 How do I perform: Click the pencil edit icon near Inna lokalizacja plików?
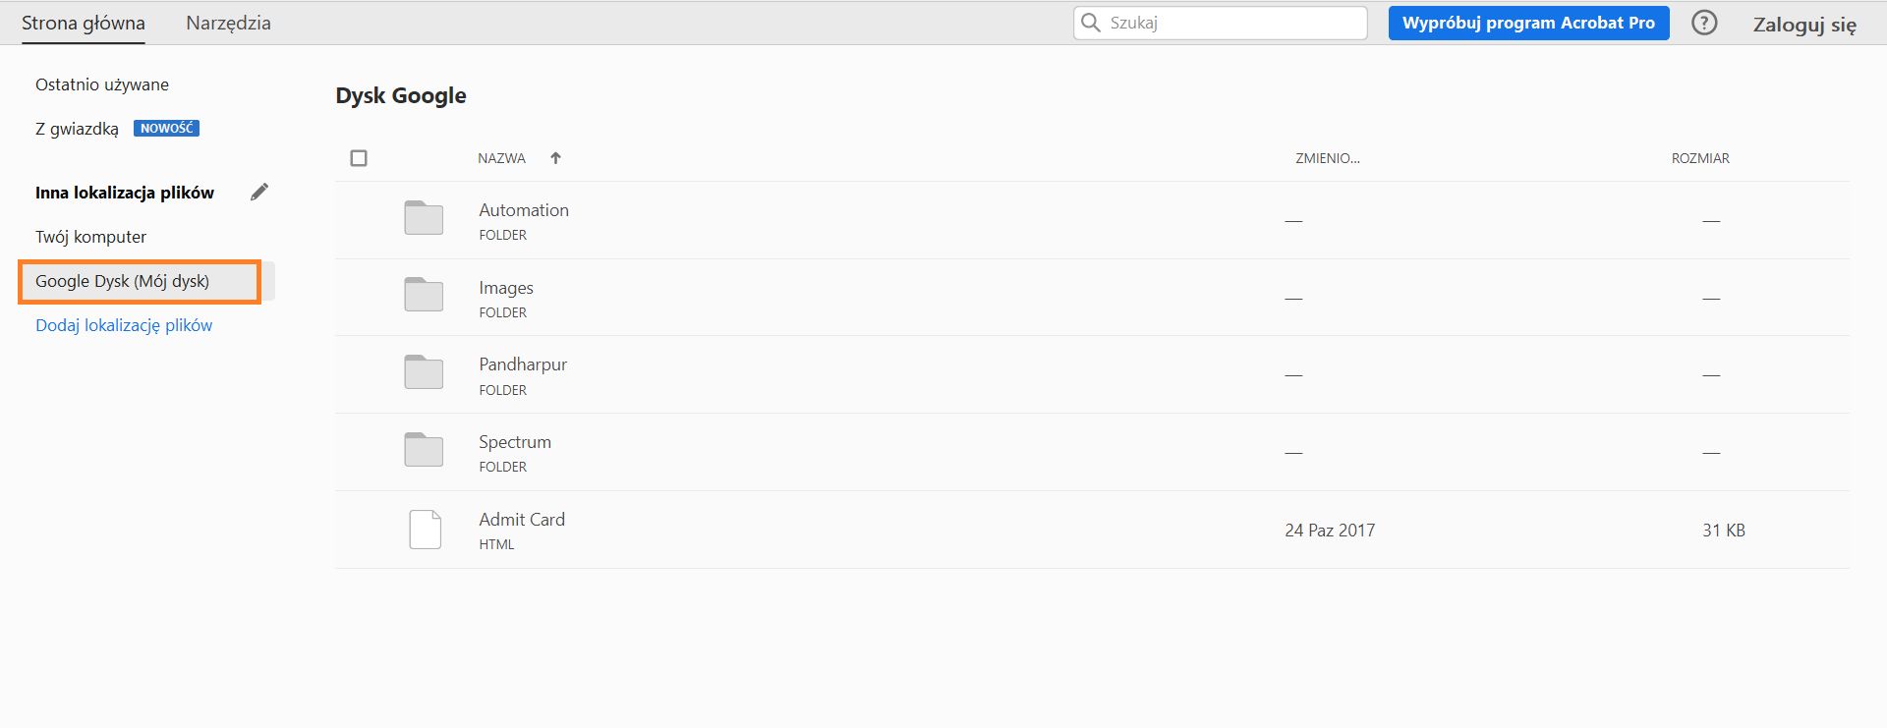pyautogui.click(x=258, y=192)
